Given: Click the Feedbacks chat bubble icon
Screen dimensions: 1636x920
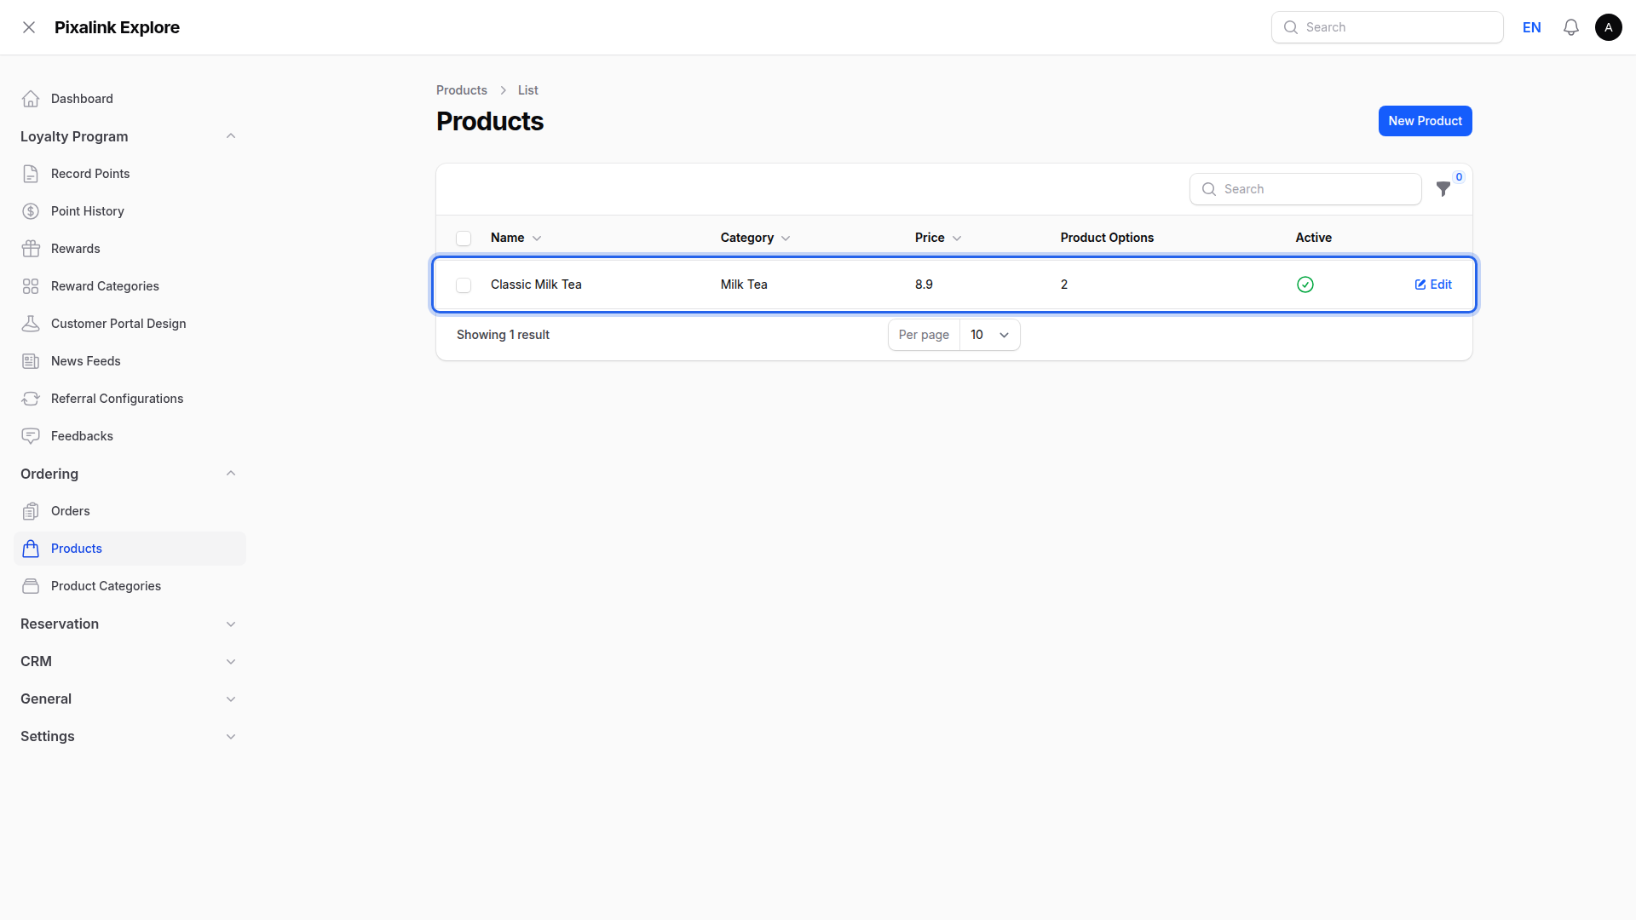Looking at the screenshot, I should pyautogui.click(x=31, y=436).
